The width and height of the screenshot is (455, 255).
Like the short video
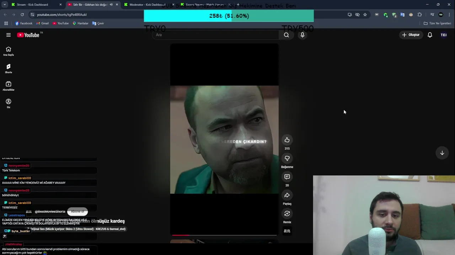287,140
